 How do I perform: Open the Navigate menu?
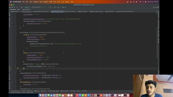(36, 2)
